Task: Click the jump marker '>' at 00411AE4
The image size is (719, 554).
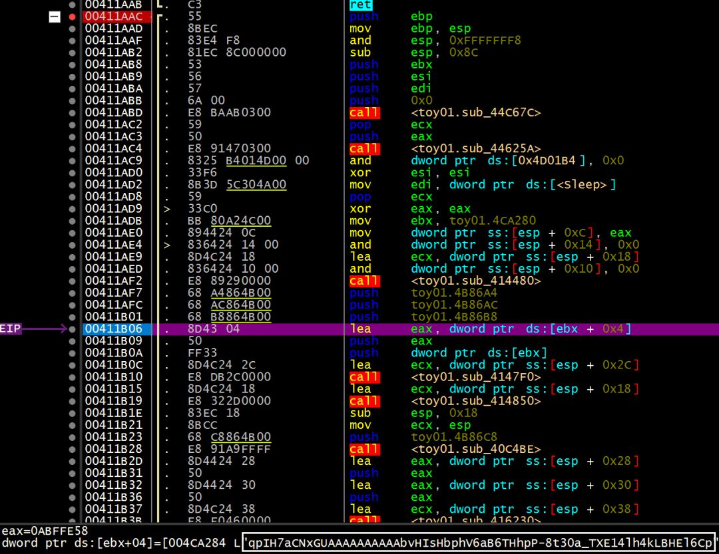Action: point(167,245)
